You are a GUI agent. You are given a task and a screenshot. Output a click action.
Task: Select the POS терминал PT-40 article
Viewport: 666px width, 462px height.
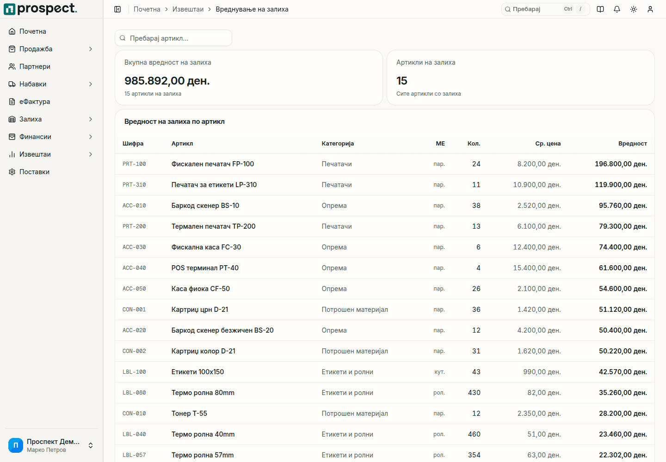(x=205, y=268)
